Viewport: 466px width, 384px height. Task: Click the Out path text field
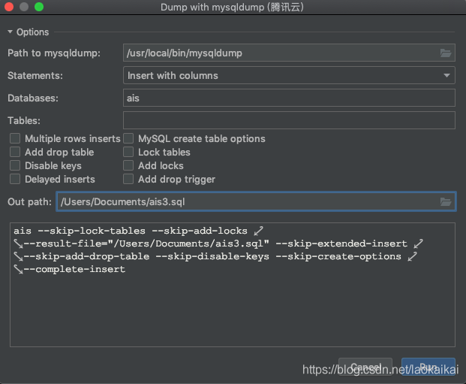(x=248, y=201)
